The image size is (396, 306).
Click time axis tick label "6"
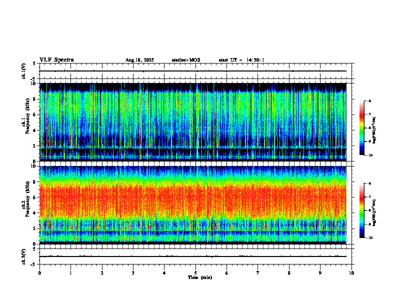coord(227,273)
